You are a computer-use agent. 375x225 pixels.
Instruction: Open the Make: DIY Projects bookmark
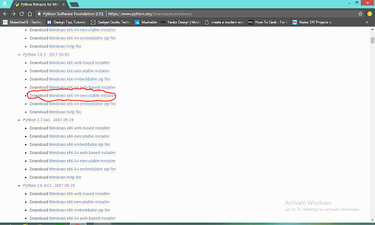[312, 22]
